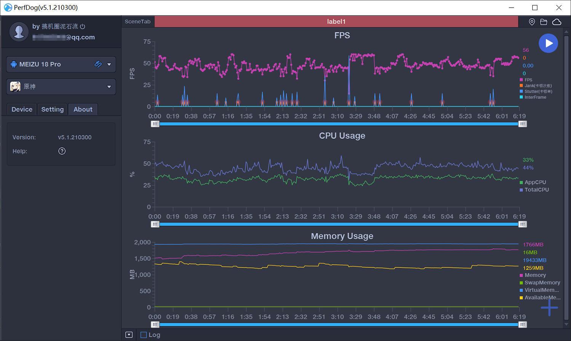Screen dimensions: 571x341
Task: Toggle SwapMemory legend visibility
Action: click(x=542, y=283)
